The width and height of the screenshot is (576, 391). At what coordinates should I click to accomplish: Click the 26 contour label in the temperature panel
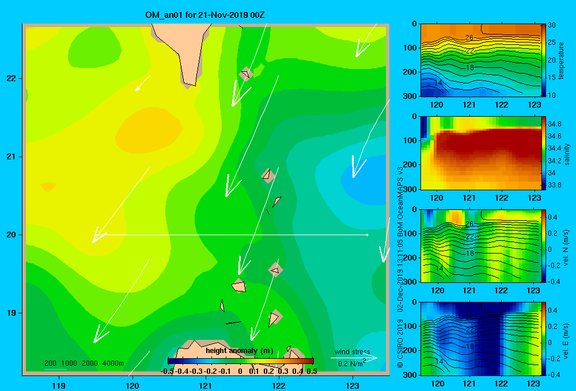coord(469,38)
